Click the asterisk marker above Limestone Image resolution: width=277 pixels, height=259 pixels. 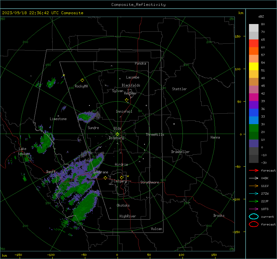[58, 116]
